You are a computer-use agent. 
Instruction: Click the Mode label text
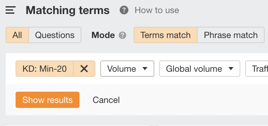103,35
